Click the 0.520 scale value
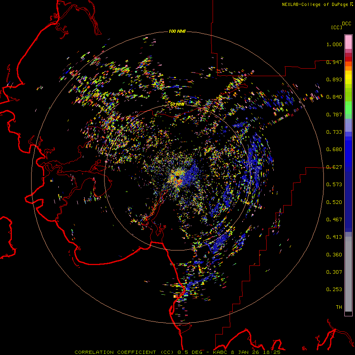 tap(334, 202)
